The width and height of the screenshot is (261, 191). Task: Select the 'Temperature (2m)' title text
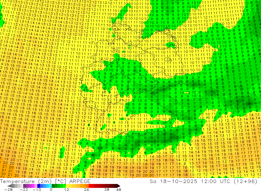pos(26,181)
